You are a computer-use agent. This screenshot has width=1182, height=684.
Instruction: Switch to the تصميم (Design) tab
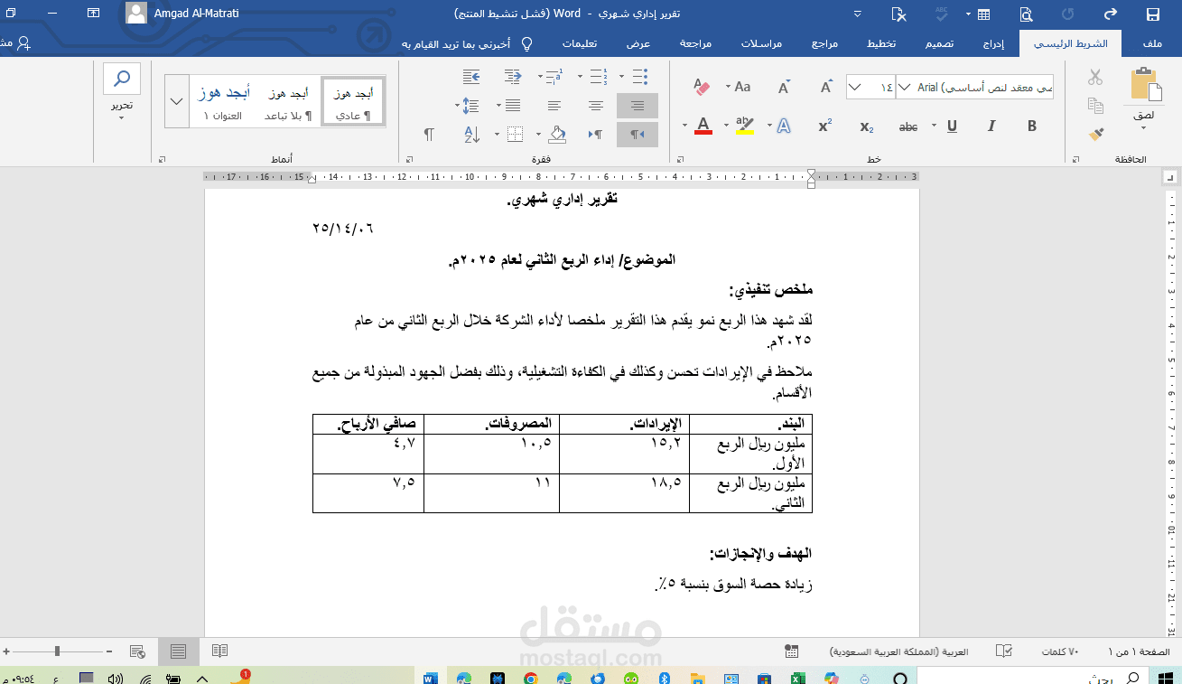940,43
